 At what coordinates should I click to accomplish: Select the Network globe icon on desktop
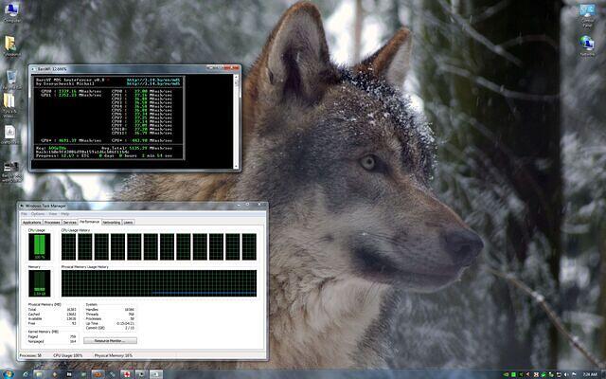pos(588,44)
